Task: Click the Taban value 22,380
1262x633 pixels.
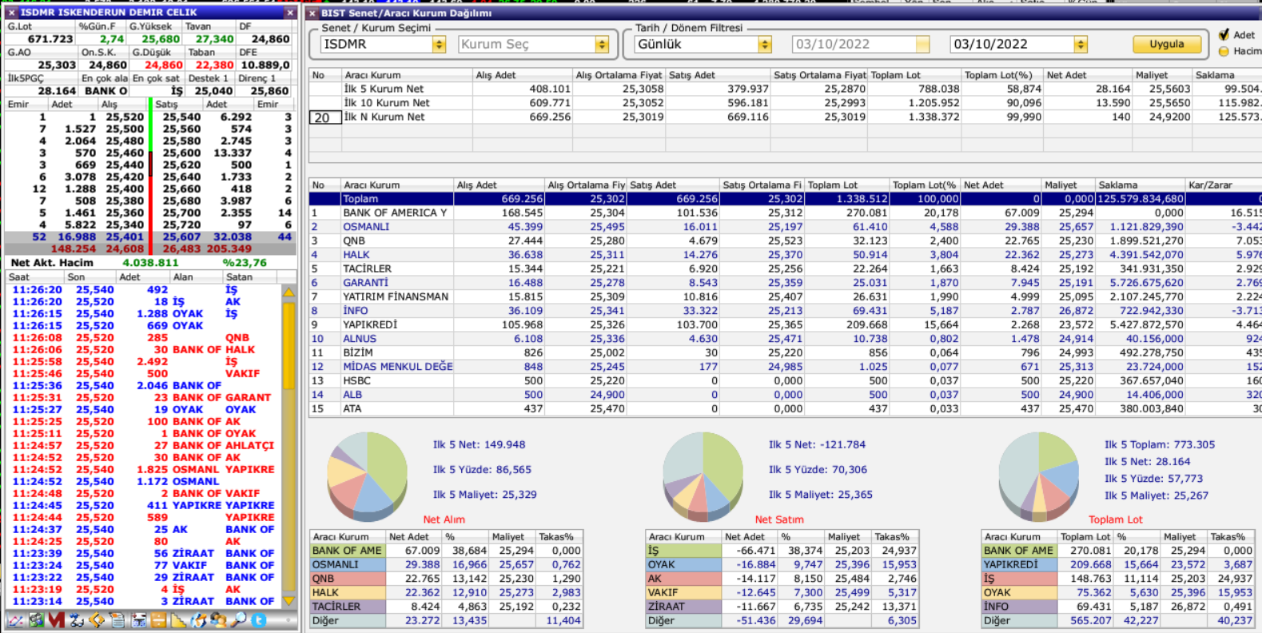Action: tap(214, 65)
